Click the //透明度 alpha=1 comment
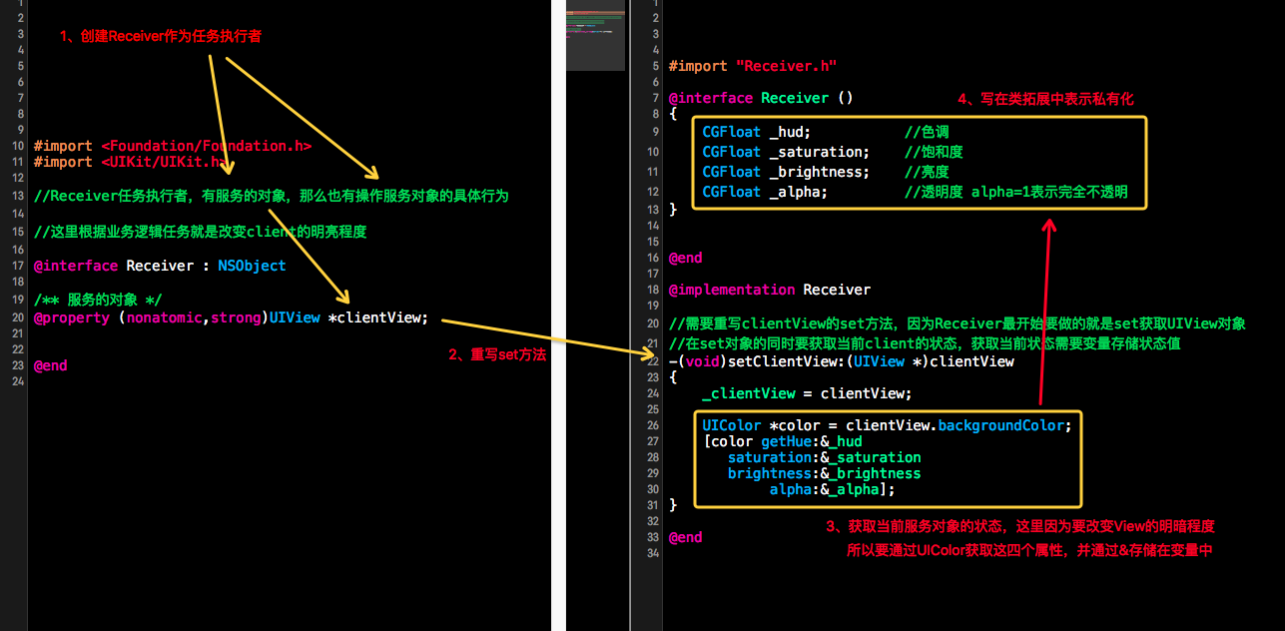 click(1016, 192)
